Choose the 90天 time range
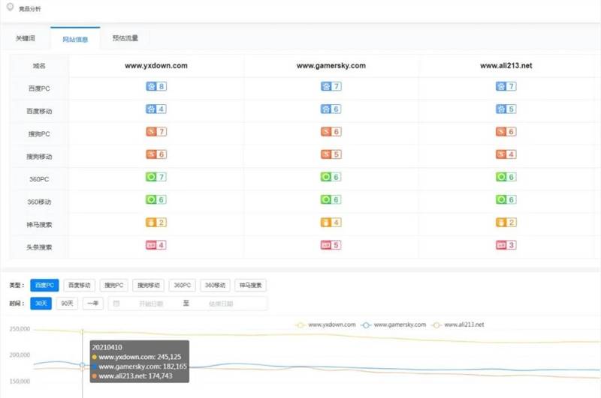 (x=67, y=303)
